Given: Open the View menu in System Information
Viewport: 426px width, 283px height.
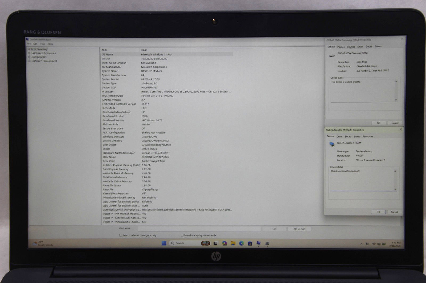Looking at the screenshot, I should [43, 44].
